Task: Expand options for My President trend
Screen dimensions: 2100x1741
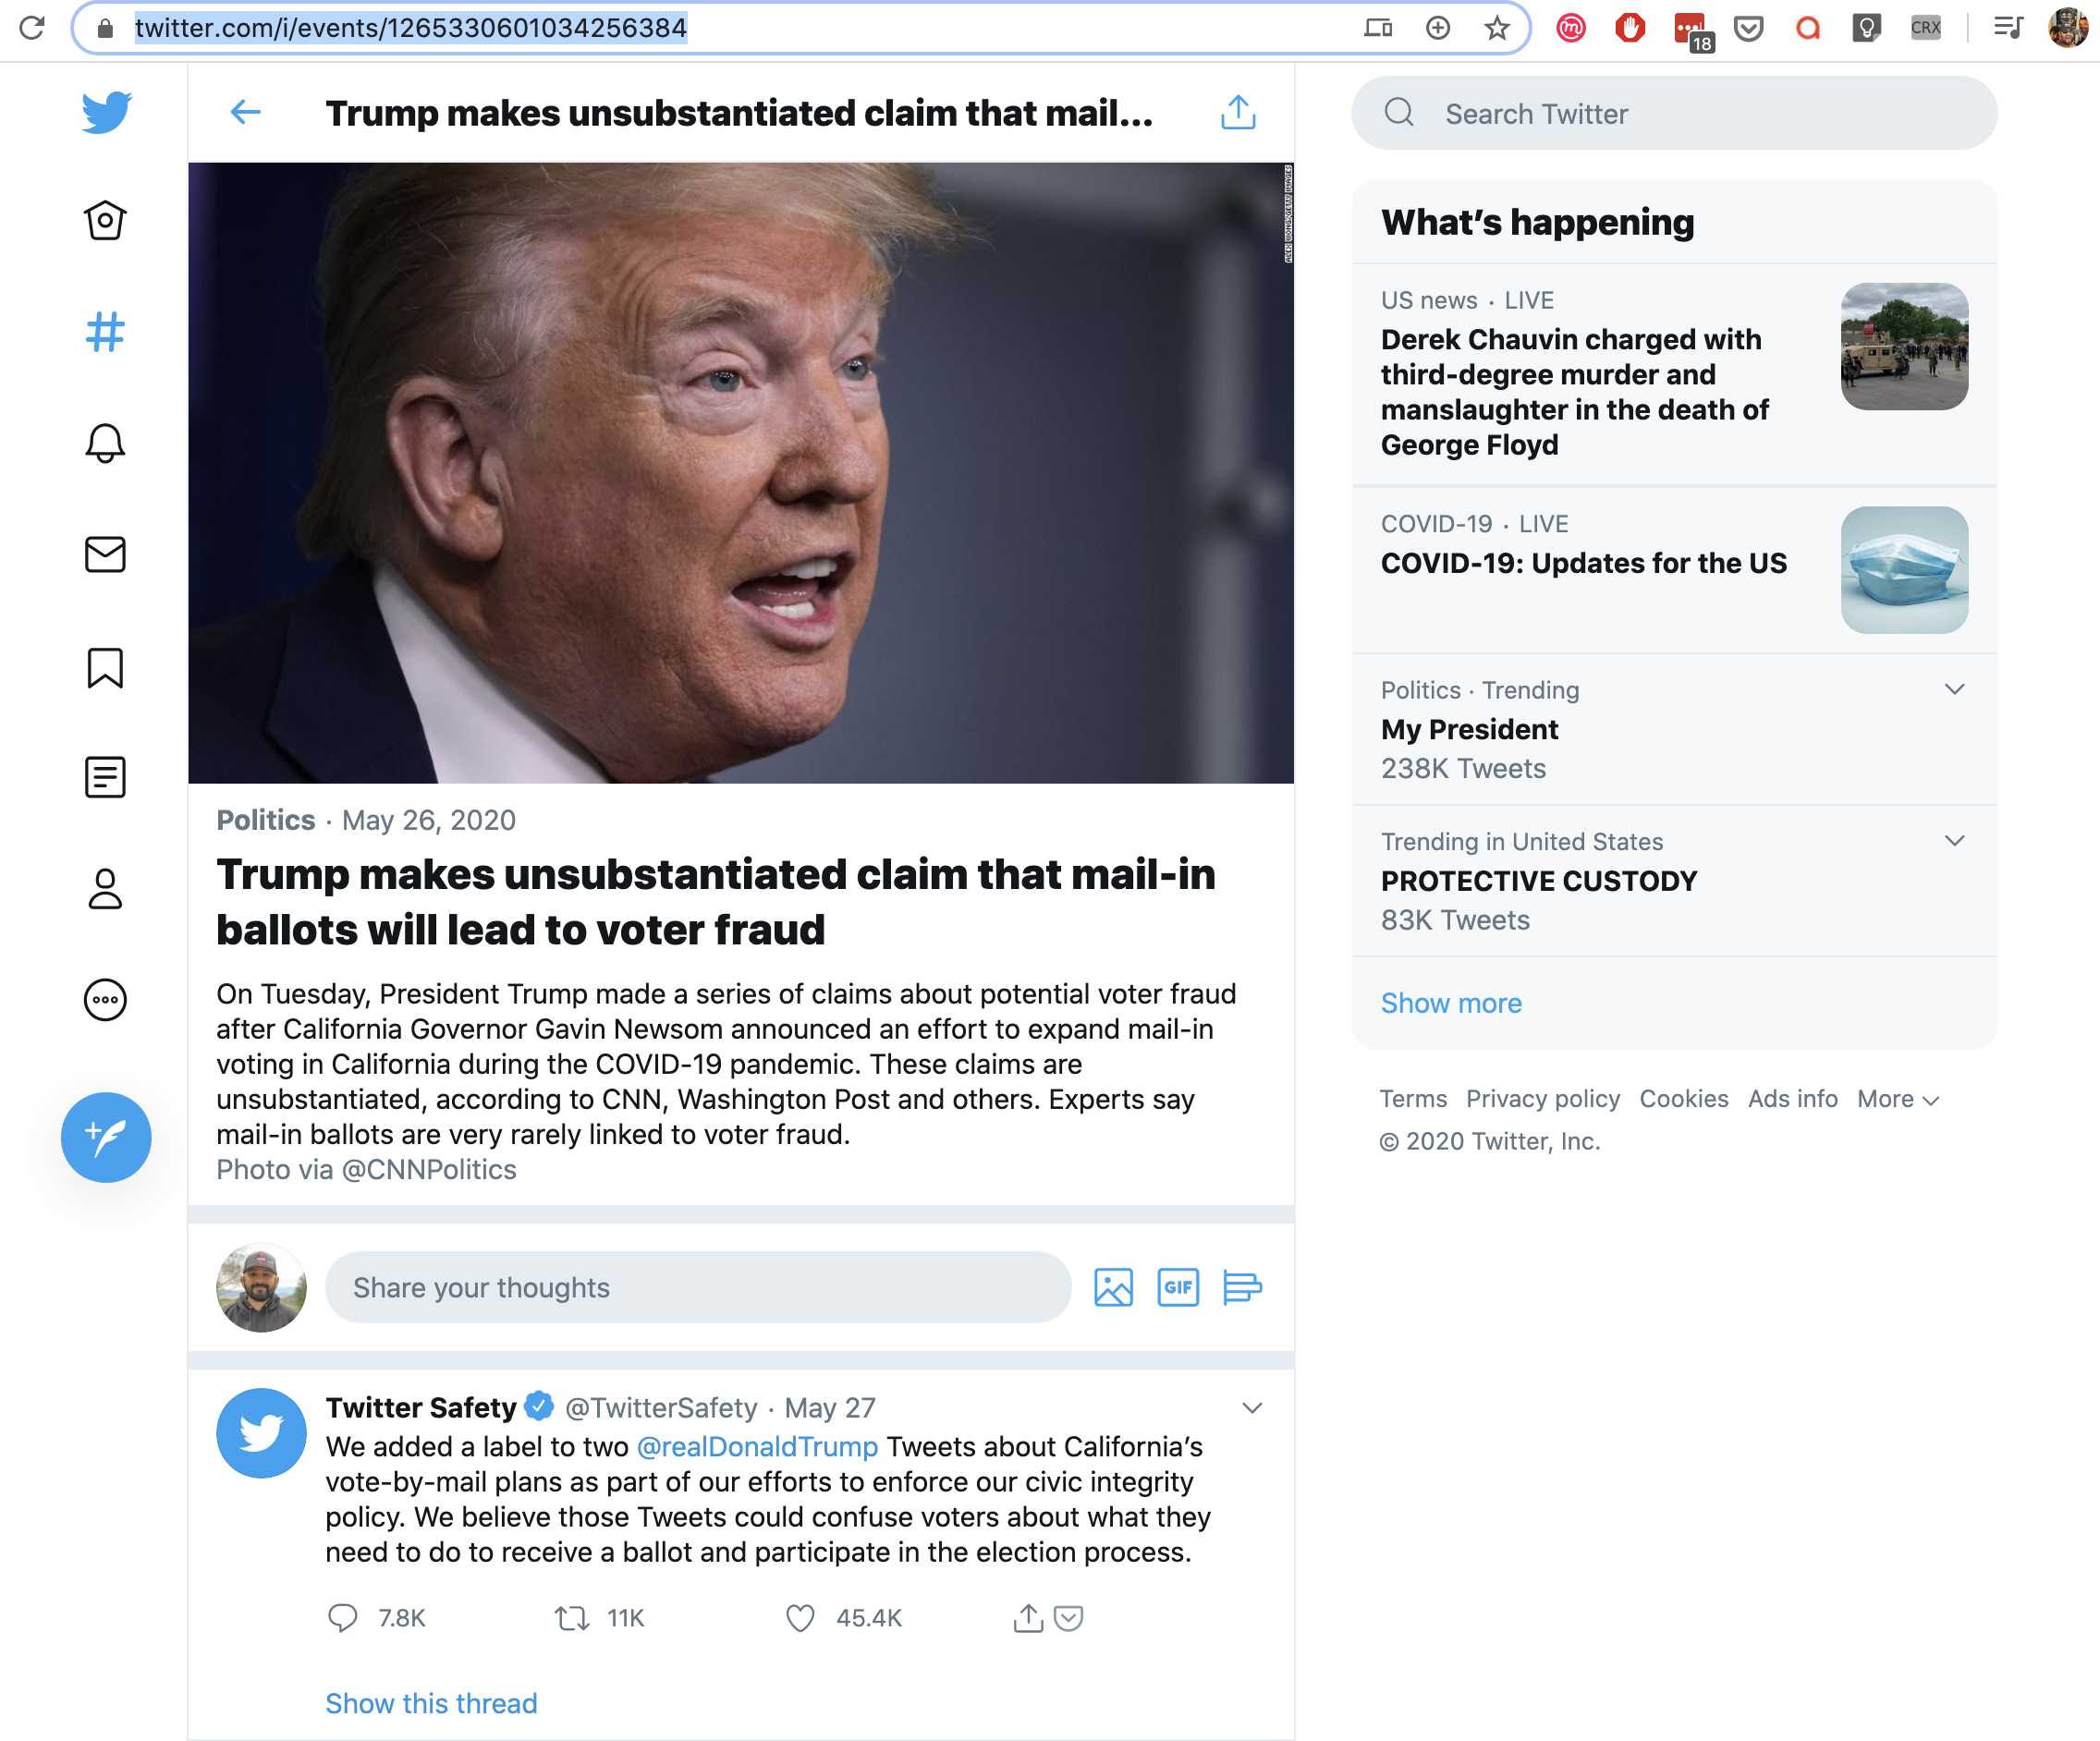Action: tap(1954, 689)
